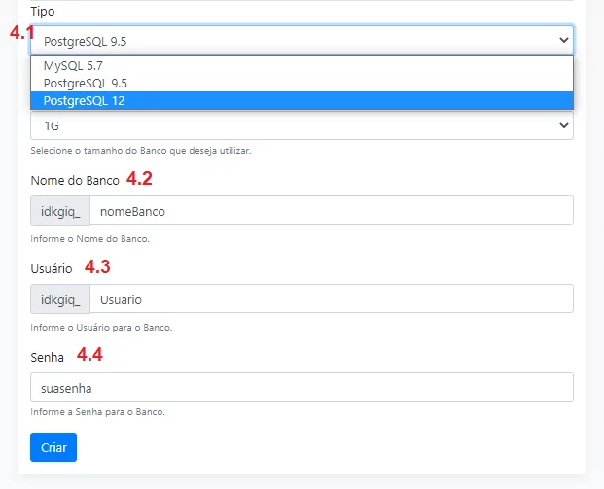Click the idkgiq_ prefix beside Usuario
604x489 pixels.
click(60, 298)
